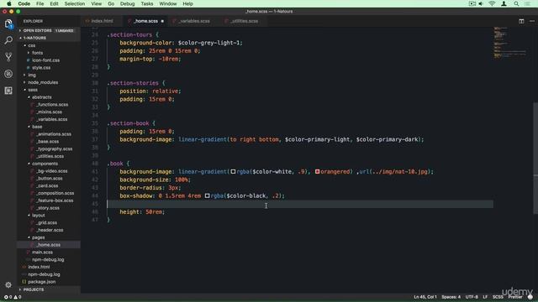Collapse the pages folder
The image size is (538, 302).
tap(49, 237)
